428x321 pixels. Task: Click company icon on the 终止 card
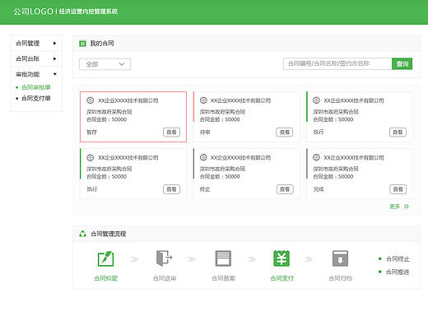[203, 157]
